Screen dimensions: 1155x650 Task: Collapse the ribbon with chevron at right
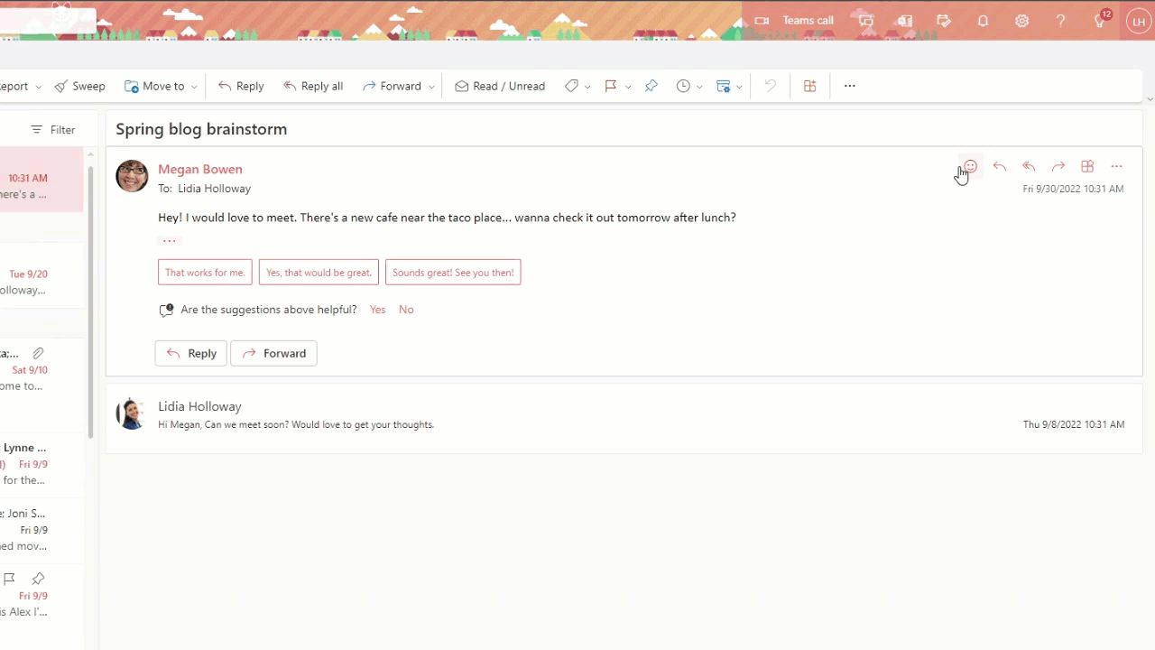click(1150, 98)
